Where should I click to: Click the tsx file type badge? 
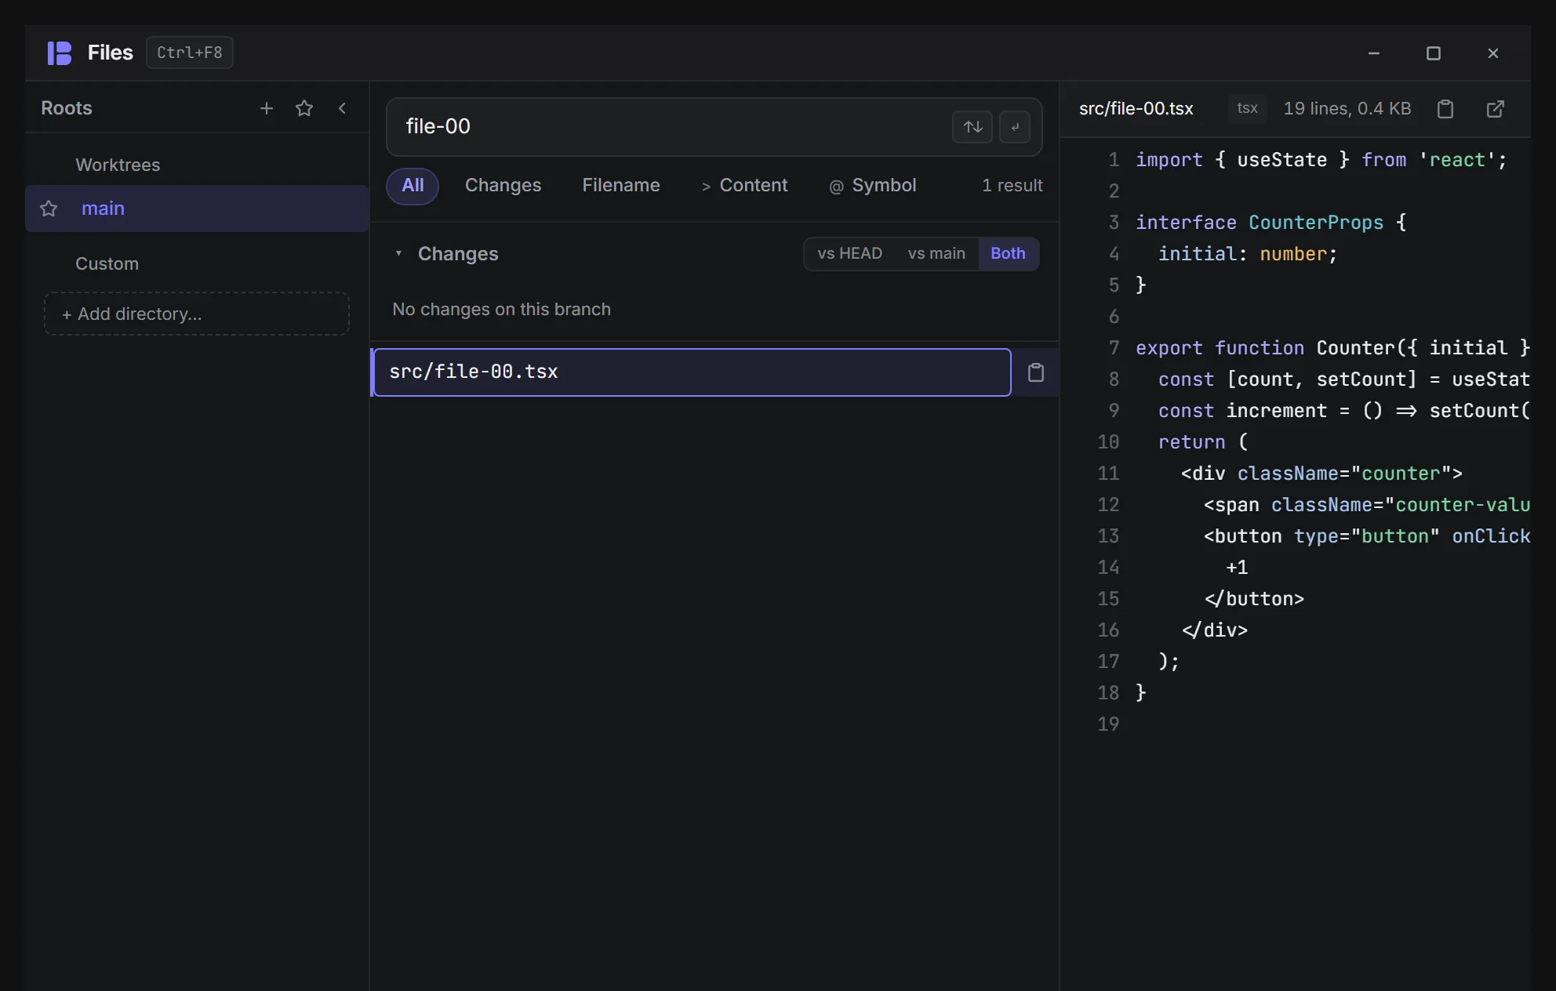tap(1247, 108)
